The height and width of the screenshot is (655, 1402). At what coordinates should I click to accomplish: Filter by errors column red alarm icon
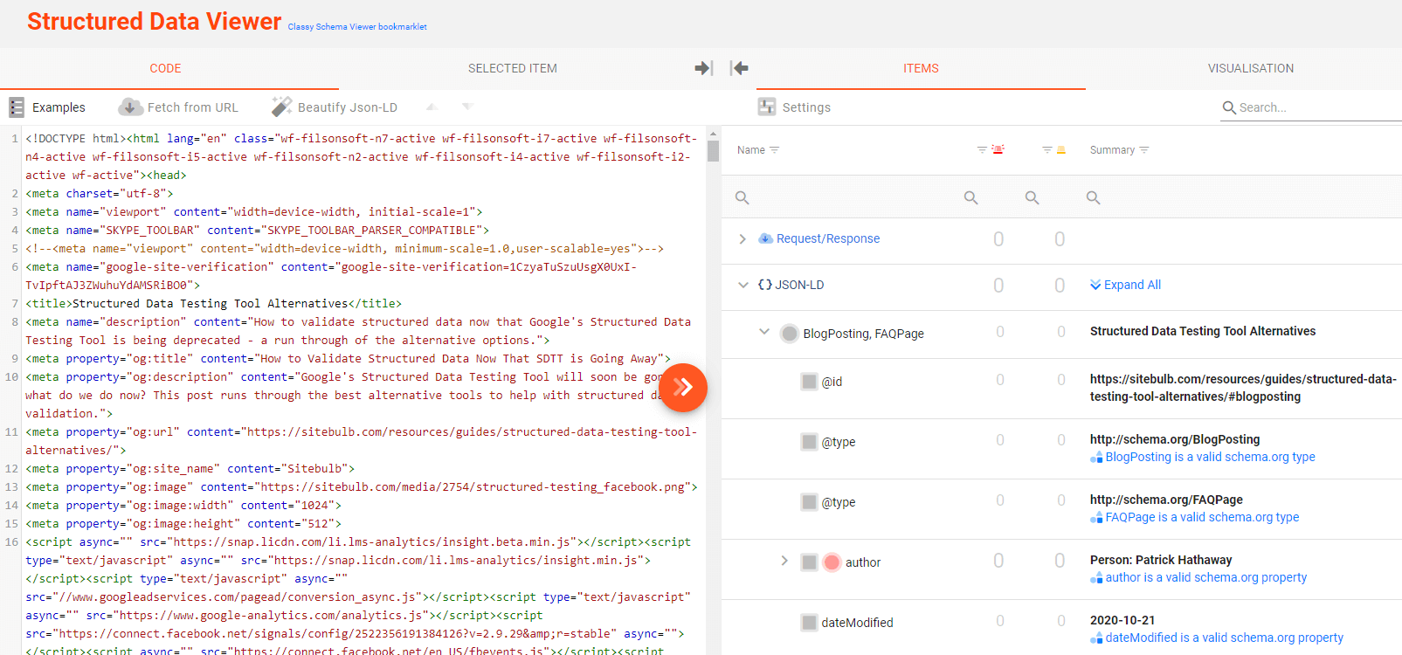[x=998, y=149]
